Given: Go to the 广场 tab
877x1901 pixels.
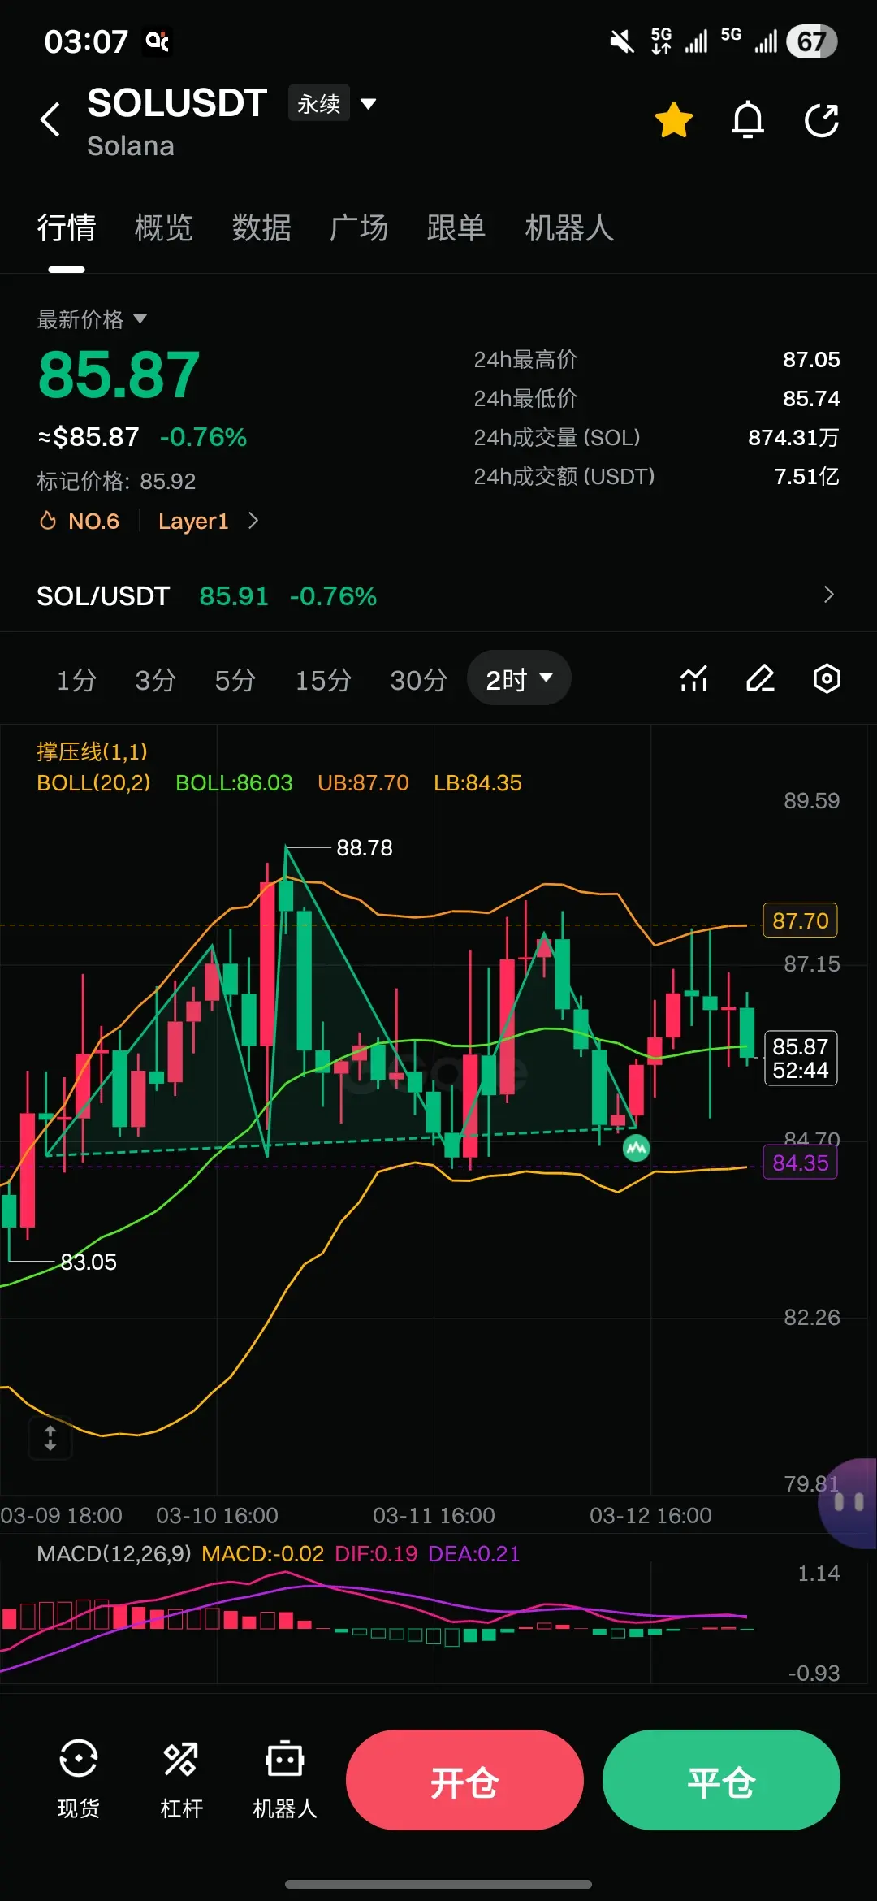Looking at the screenshot, I should pos(359,227).
